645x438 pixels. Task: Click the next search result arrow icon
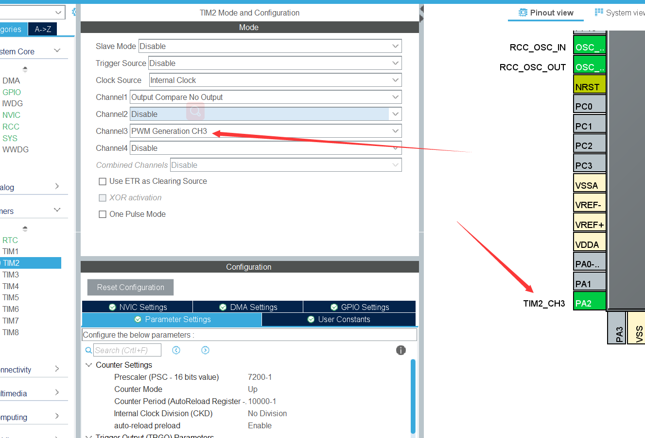tap(206, 350)
